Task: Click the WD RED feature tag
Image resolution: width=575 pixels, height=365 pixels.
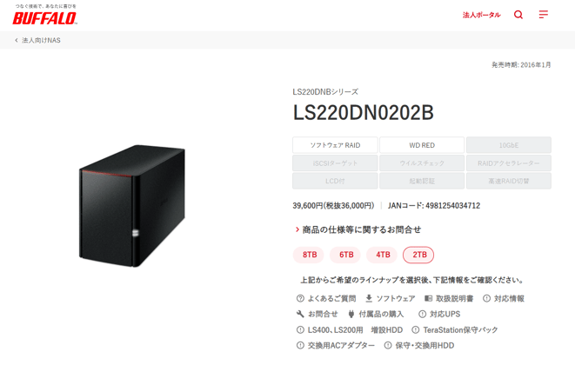Action: pyautogui.click(x=422, y=145)
